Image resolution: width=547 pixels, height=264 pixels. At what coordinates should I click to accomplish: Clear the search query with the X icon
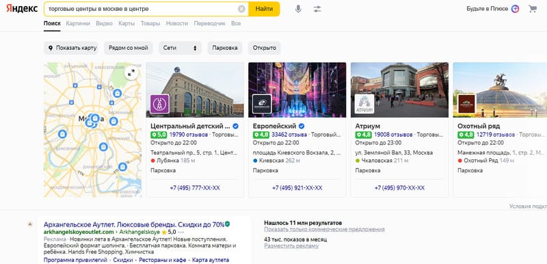(241, 9)
